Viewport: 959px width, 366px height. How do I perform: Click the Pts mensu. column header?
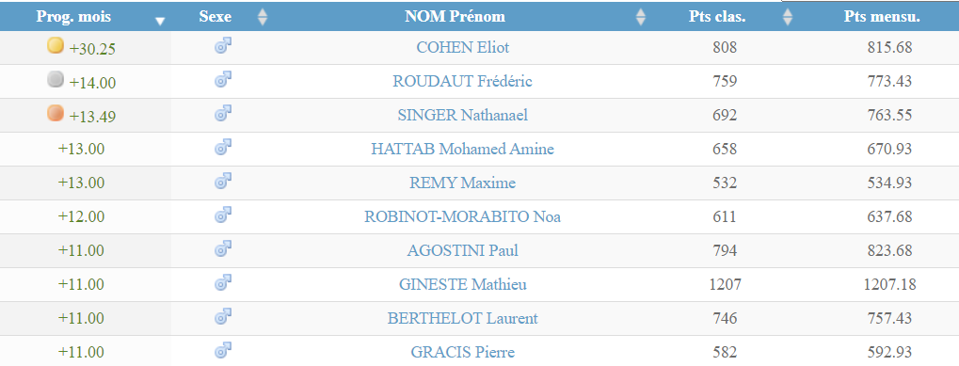[x=882, y=17]
